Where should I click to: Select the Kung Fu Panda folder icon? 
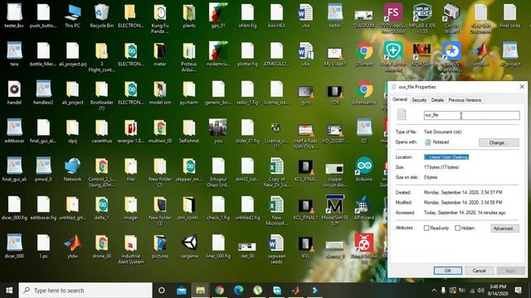(160, 18)
